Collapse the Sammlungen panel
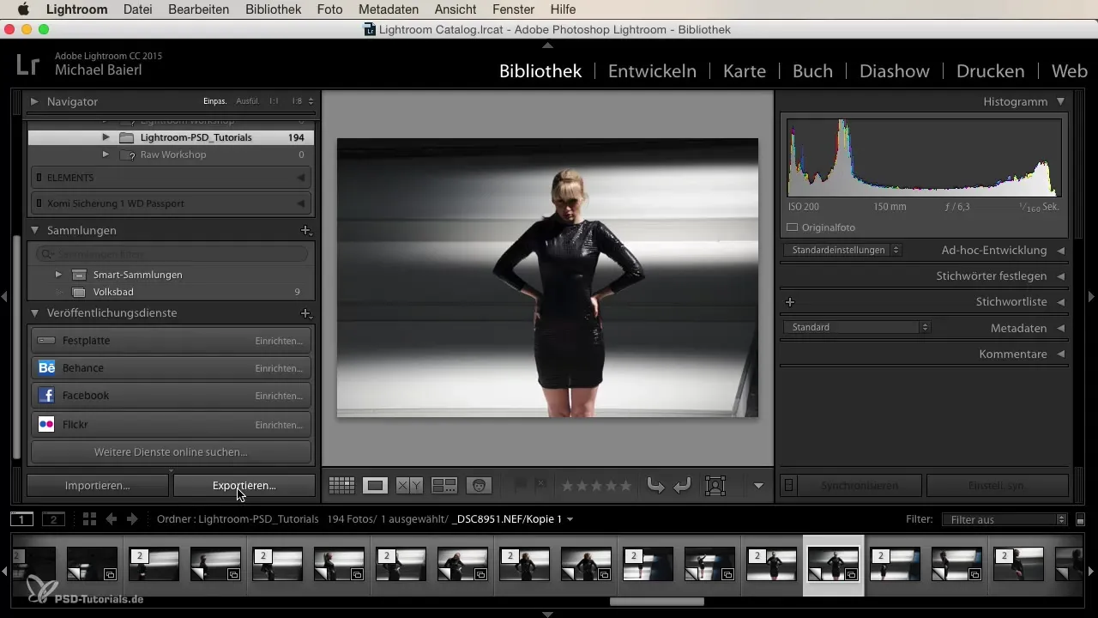Image resolution: width=1098 pixels, height=618 pixels. 35,231
